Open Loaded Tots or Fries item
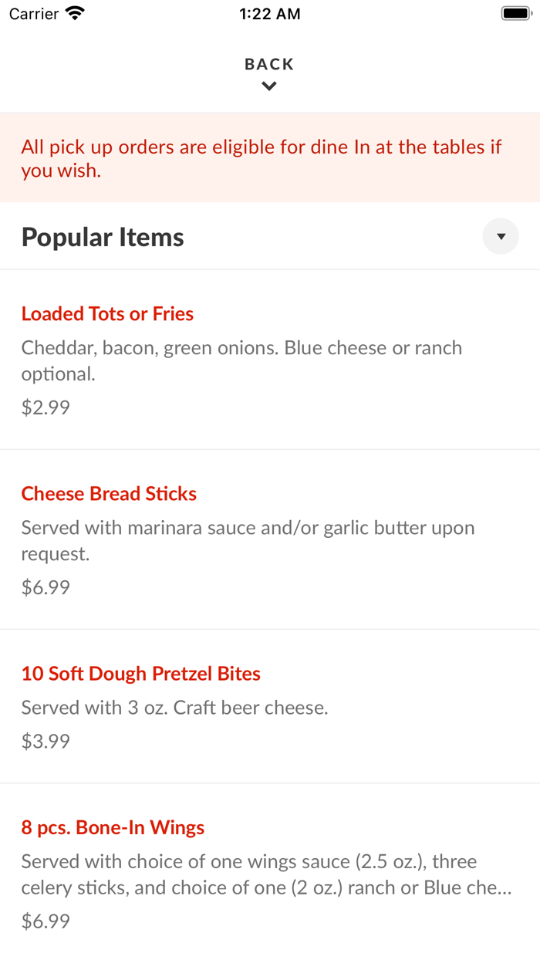Image resolution: width=540 pixels, height=960 pixels. [x=107, y=313]
